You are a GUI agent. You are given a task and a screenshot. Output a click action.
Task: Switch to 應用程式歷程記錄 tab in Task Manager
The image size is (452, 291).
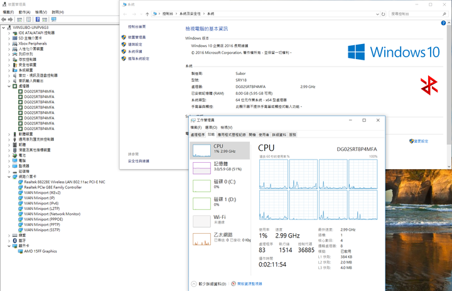[x=232, y=135]
